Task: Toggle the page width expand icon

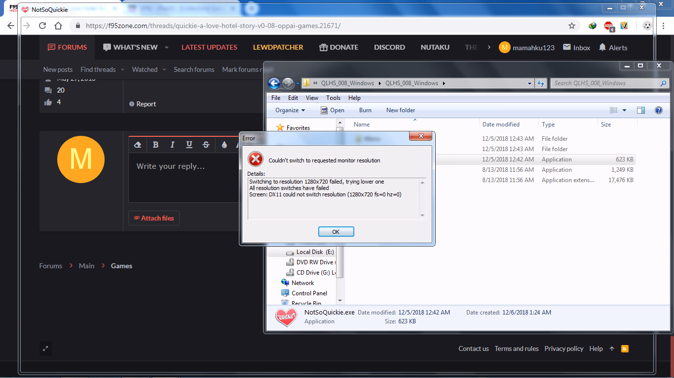Action: coord(45,348)
